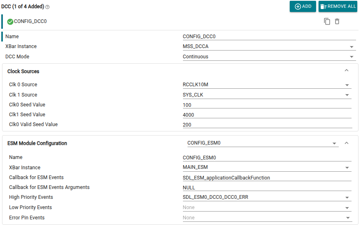Image resolution: width=361 pixels, height=228 pixels.
Task: Click the ESM Module Configuration title
Action: coord(37,143)
